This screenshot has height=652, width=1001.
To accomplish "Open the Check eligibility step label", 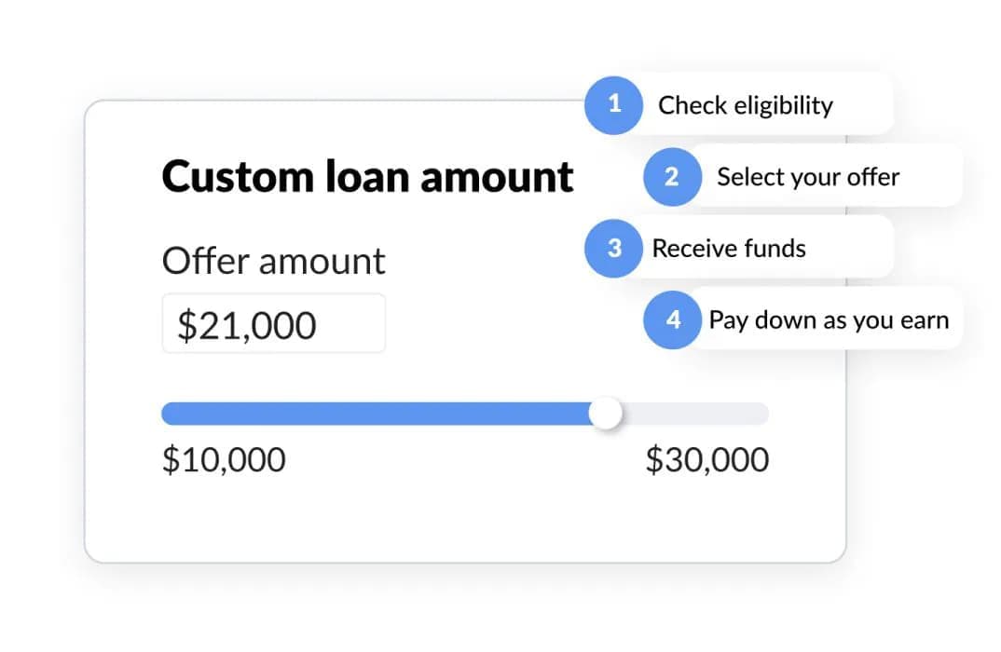I will [x=745, y=105].
